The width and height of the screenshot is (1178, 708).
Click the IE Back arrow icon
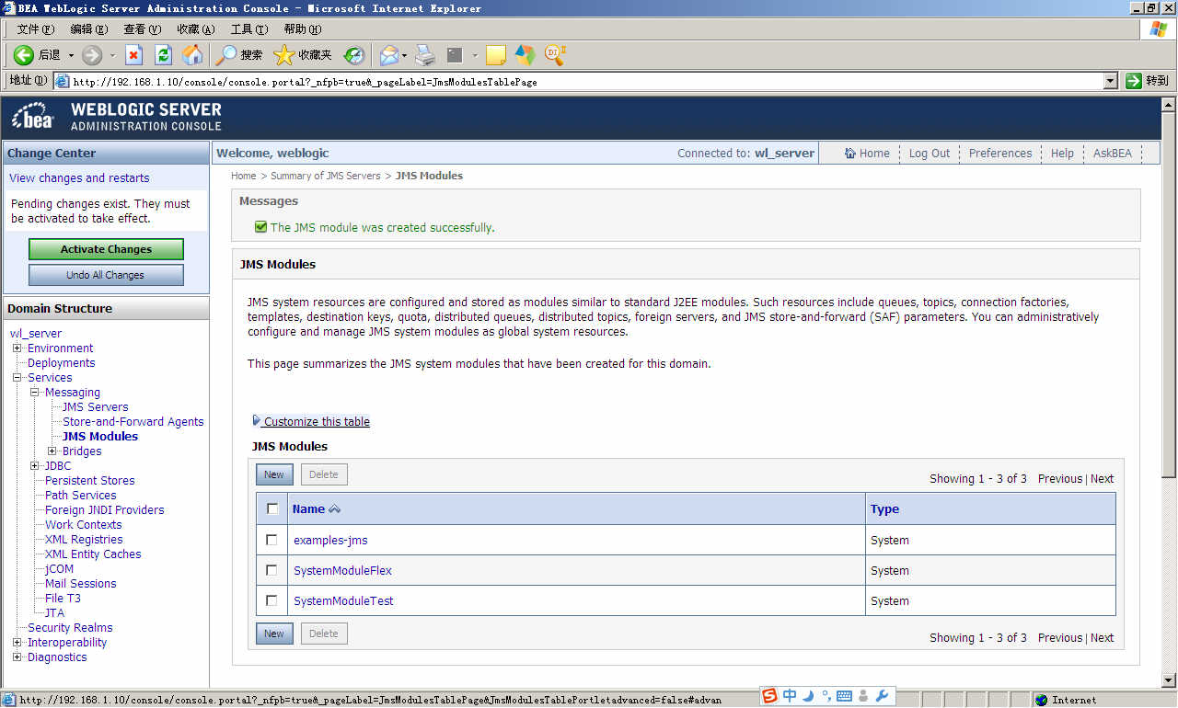23,55
